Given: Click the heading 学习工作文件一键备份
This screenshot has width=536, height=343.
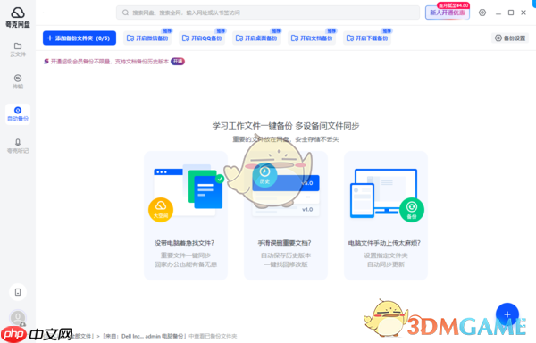Looking at the screenshot, I should coord(252,126).
